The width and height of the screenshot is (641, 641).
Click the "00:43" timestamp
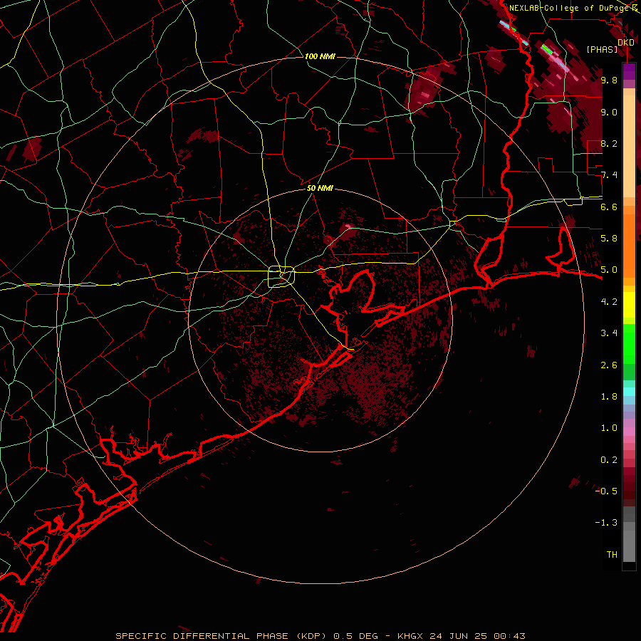click(x=509, y=636)
